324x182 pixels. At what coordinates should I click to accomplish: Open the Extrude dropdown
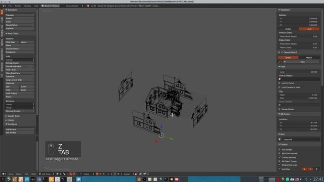[x=20, y=60]
